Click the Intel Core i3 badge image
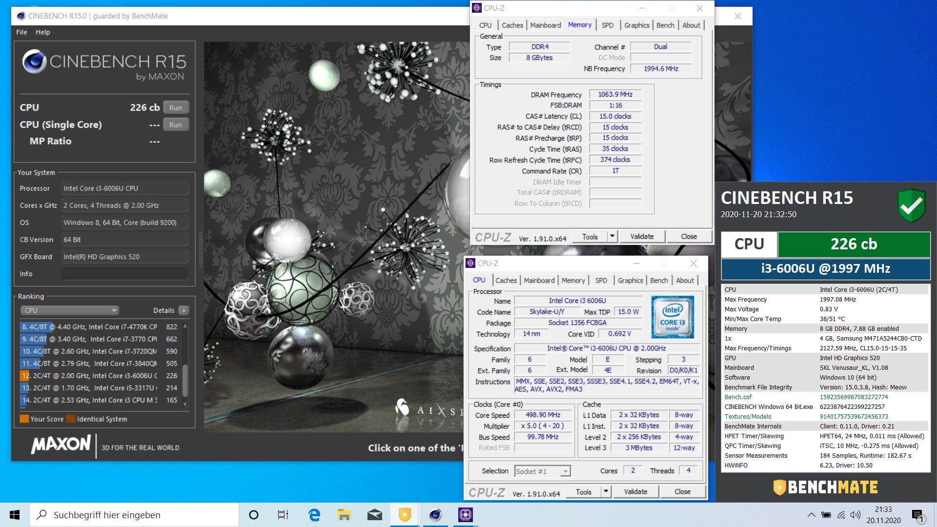Image resolution: width=937 pixels, height=527 pixels. pos(672,317)
